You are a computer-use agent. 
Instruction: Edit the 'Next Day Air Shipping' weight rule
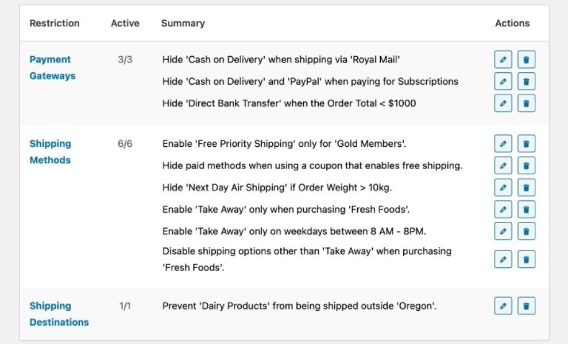503,187
